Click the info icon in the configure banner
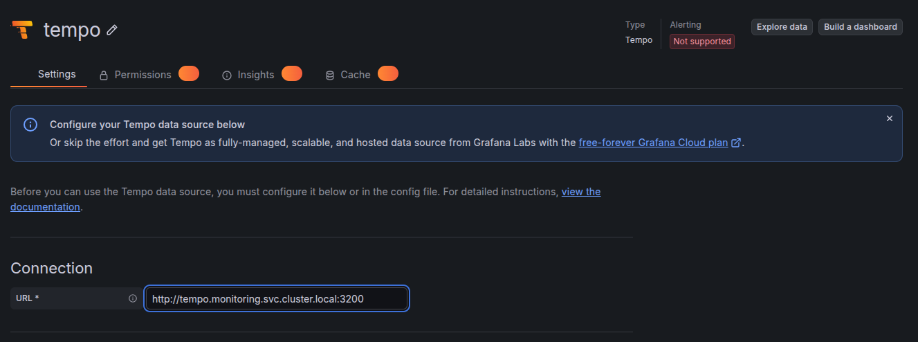 (30, 125)
